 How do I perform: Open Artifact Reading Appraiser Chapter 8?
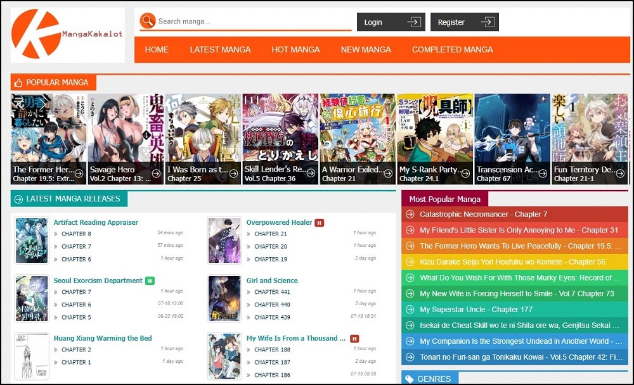point(76,234)
